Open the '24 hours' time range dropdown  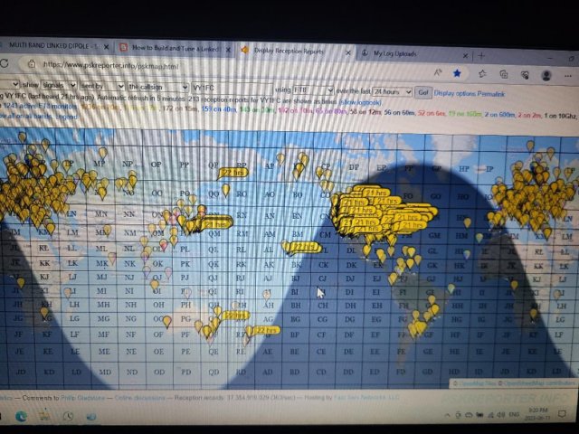tap(392, 91)
